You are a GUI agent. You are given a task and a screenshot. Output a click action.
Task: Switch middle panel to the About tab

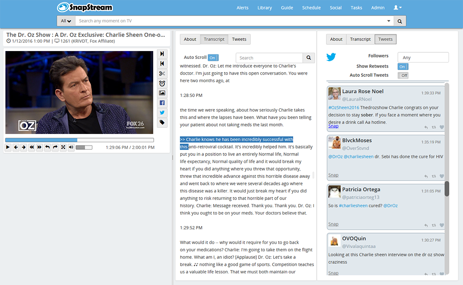coord(190,39)
